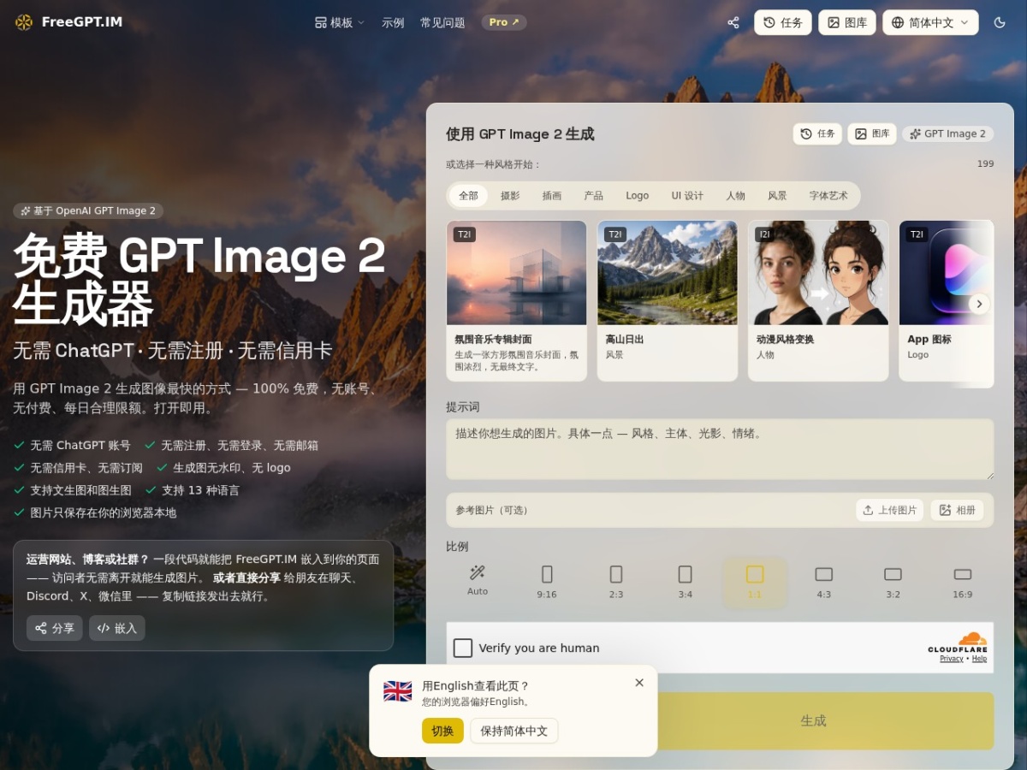
Task: Click the 生成 generate button
Action: 813,720
